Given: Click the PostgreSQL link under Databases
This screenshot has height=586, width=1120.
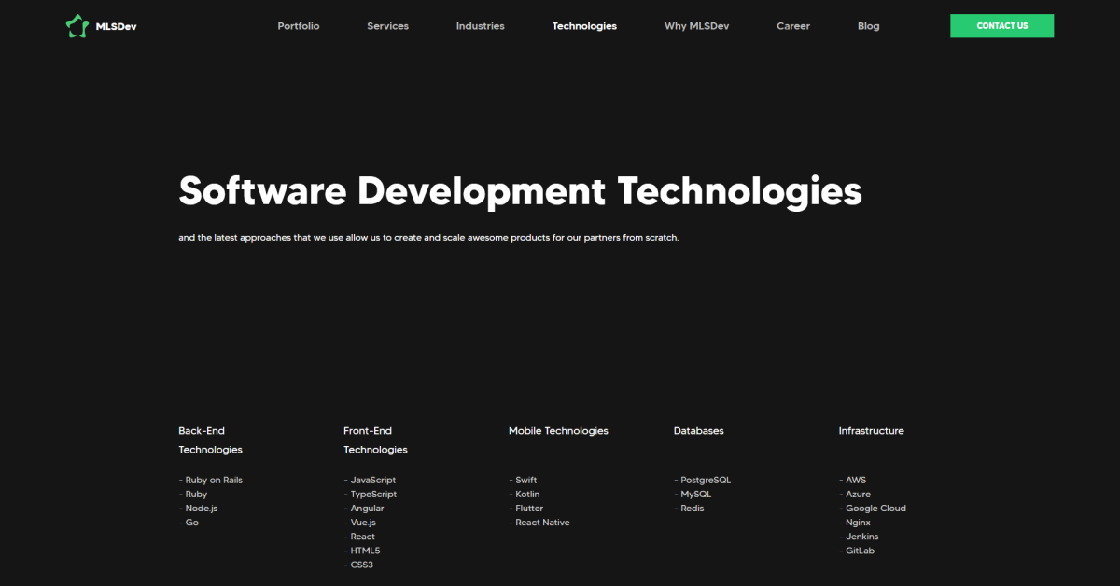Looking at the screenshot, I should pyautogui.click(x=705, y=480).
